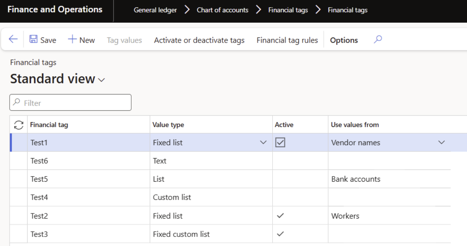Open Financial tag rules
Image resolution: width=467 pixels, height=246 pixels.
[x=287, y=40]
